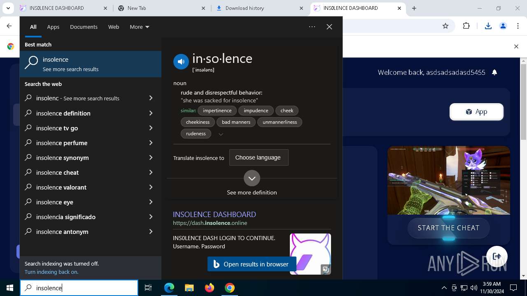Click Turn indexing back on link
Screen dimensions: 527x296
coord(51,272)
